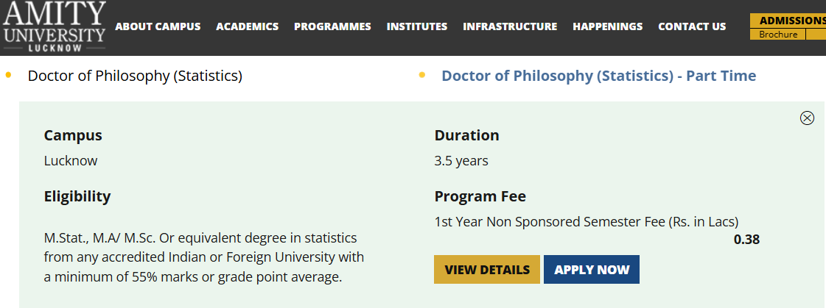Open the Infrastructure menu

(510, 26)
